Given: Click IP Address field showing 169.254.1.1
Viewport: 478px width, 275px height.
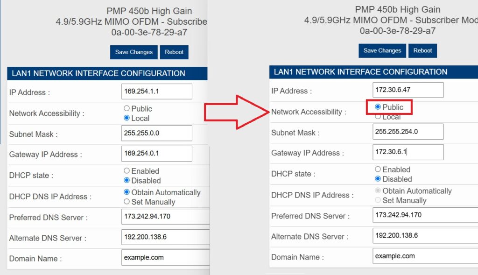Looking at the screenshot, I should [x=156, y=92].
